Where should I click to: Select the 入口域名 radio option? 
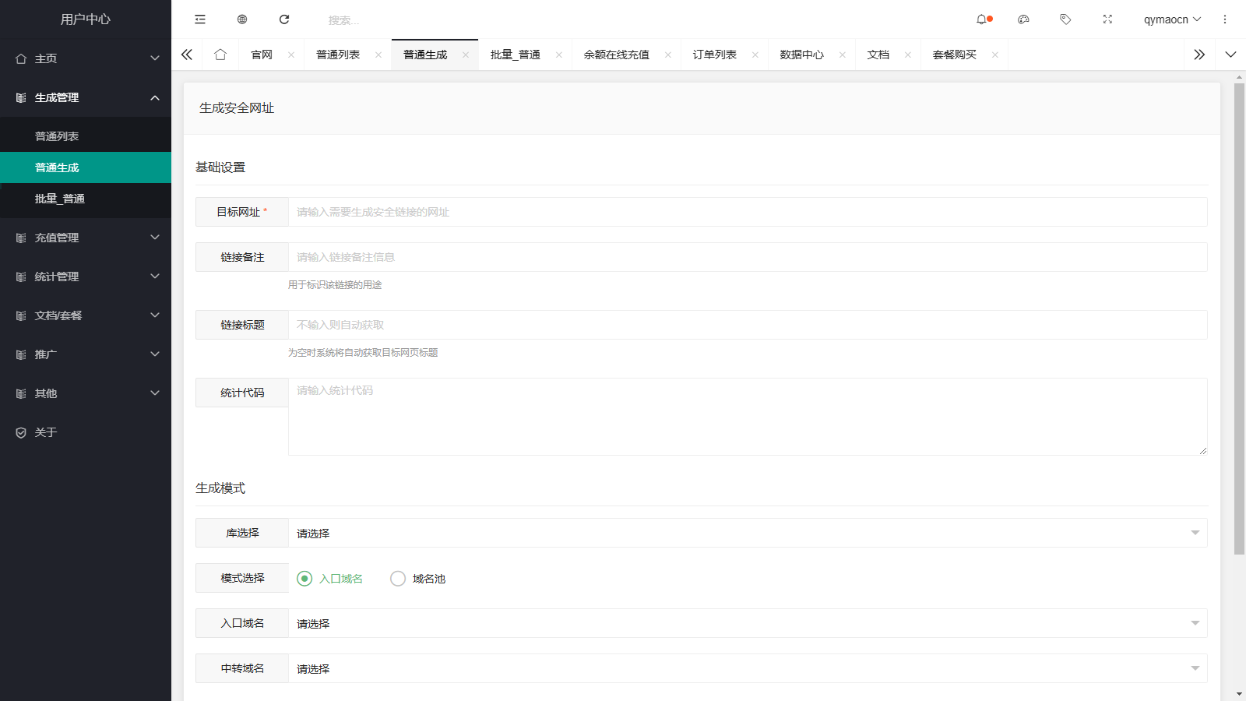(x=304, y=579)
